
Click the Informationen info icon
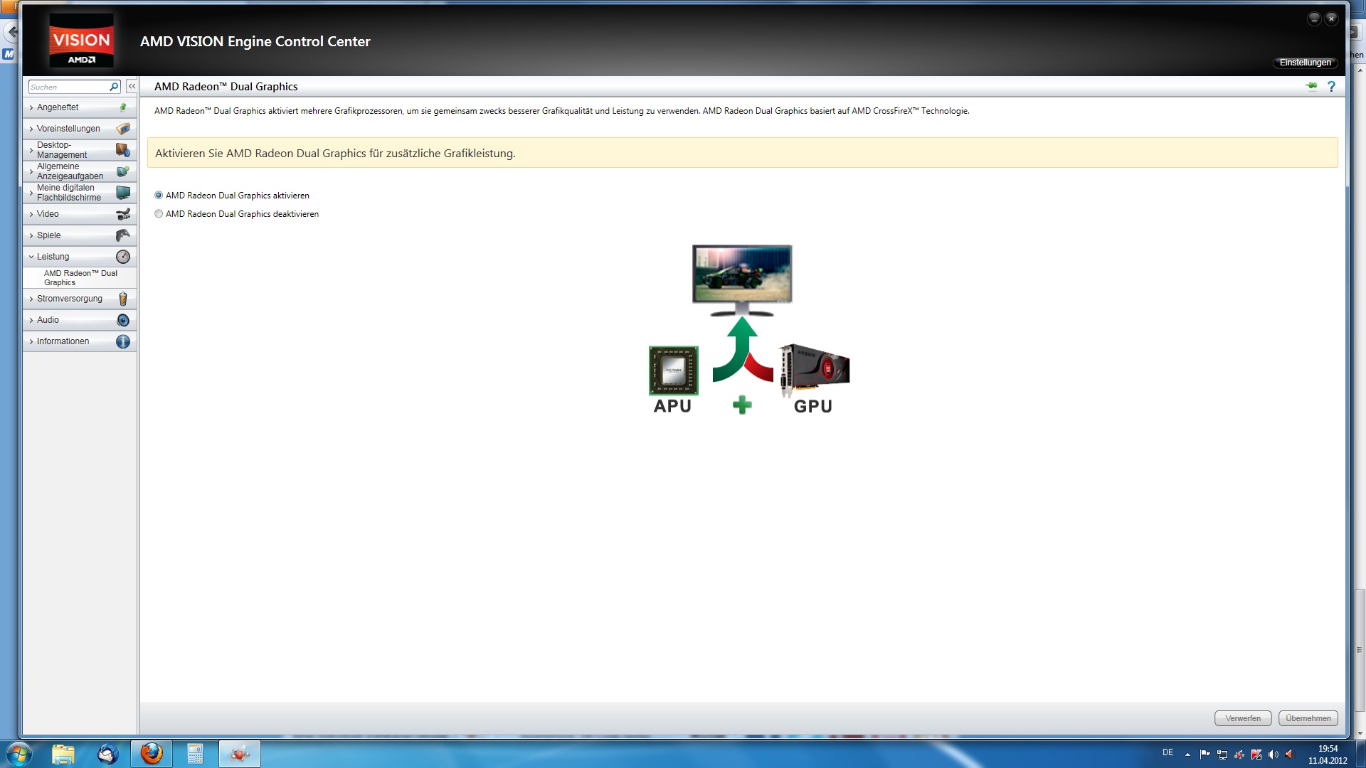(x=123, y=341)
